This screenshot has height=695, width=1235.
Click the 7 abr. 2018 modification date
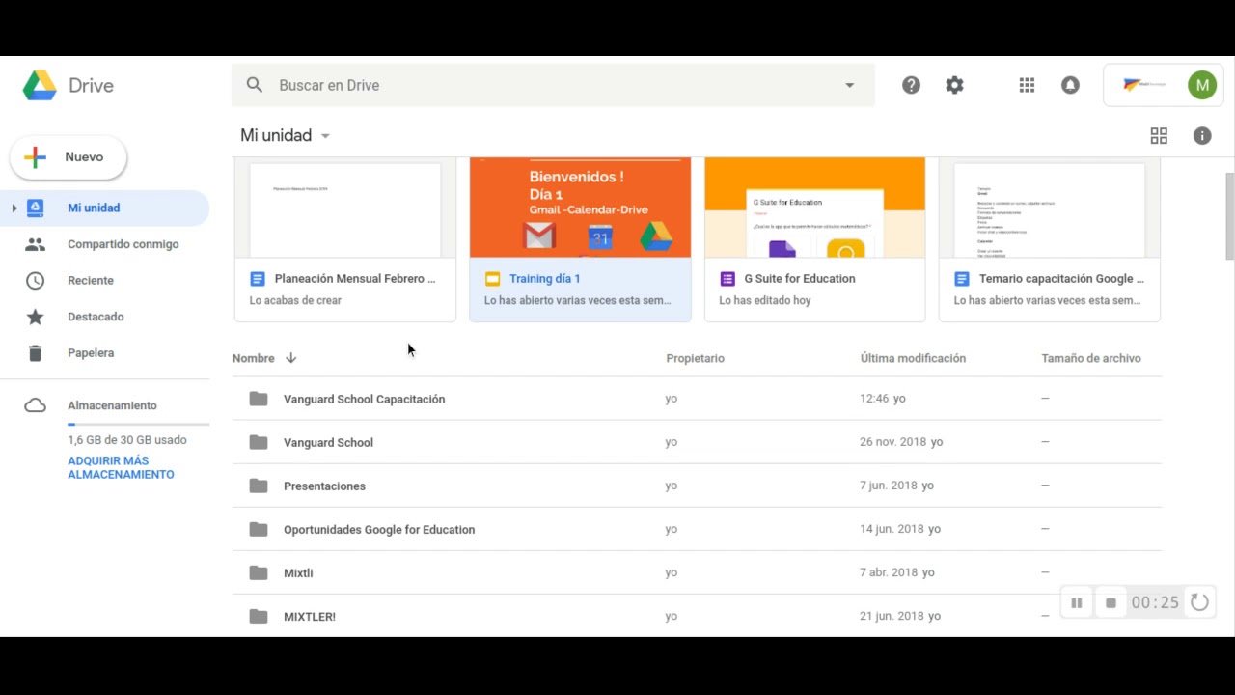coord(890,572)
